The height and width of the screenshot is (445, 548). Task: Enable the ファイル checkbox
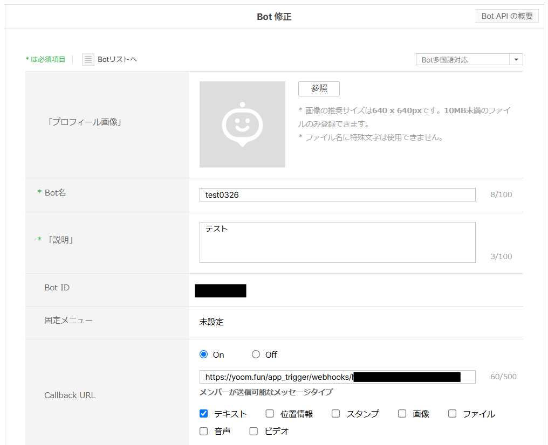[x=452, y=414]
